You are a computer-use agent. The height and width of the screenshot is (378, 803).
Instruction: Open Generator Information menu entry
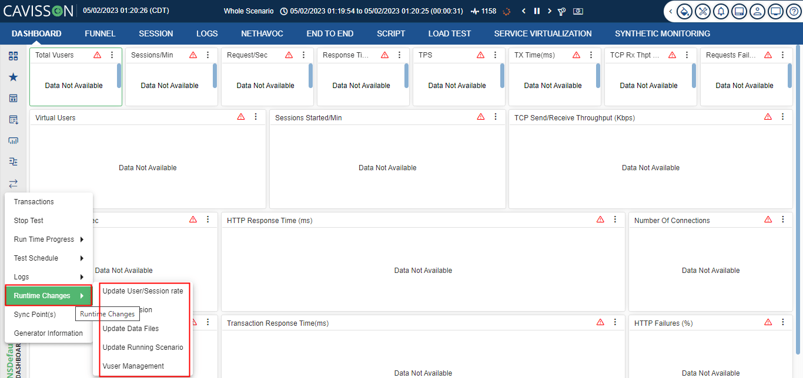(49, 333)
